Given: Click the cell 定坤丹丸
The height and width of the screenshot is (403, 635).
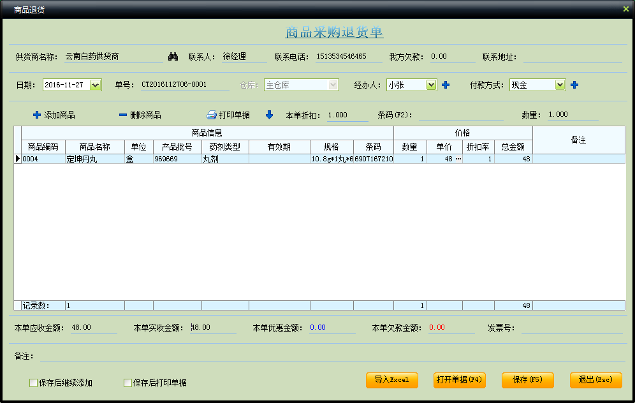Looking at the screenshot, I should 95,159.
